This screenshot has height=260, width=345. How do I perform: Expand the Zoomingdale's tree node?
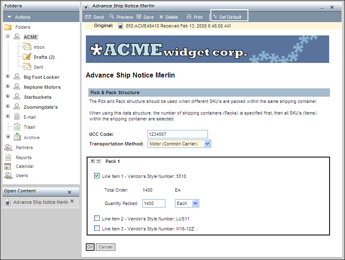tap(7, 106)
